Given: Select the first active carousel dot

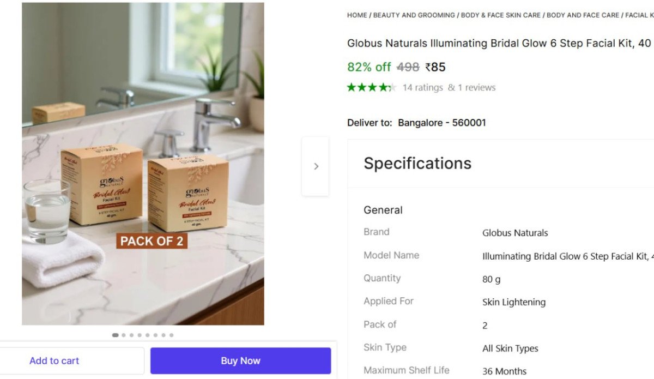Looking at the screenshot, I should 115,335.
